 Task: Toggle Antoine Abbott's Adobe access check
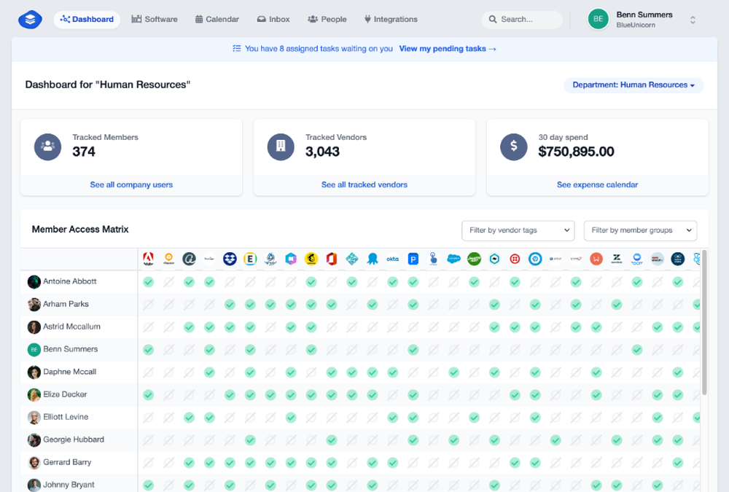tap(148, 282)
